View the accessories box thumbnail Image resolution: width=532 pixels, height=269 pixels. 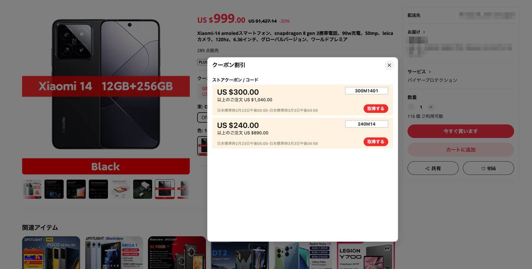tap(143, 189)
